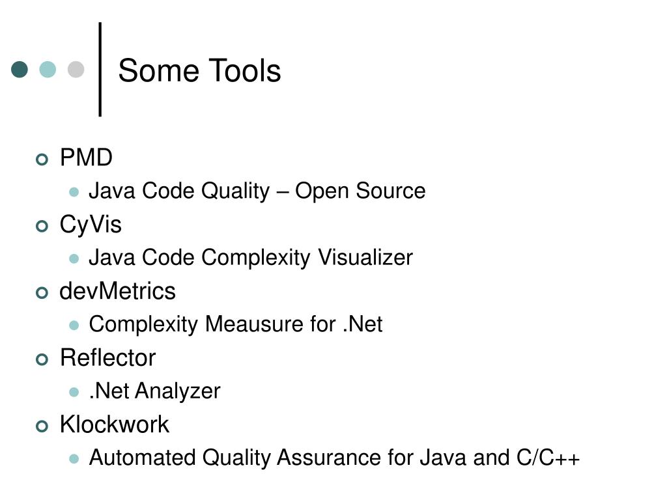Click the light teal circle in header
The image size is (667, 500).
(48, 69)
